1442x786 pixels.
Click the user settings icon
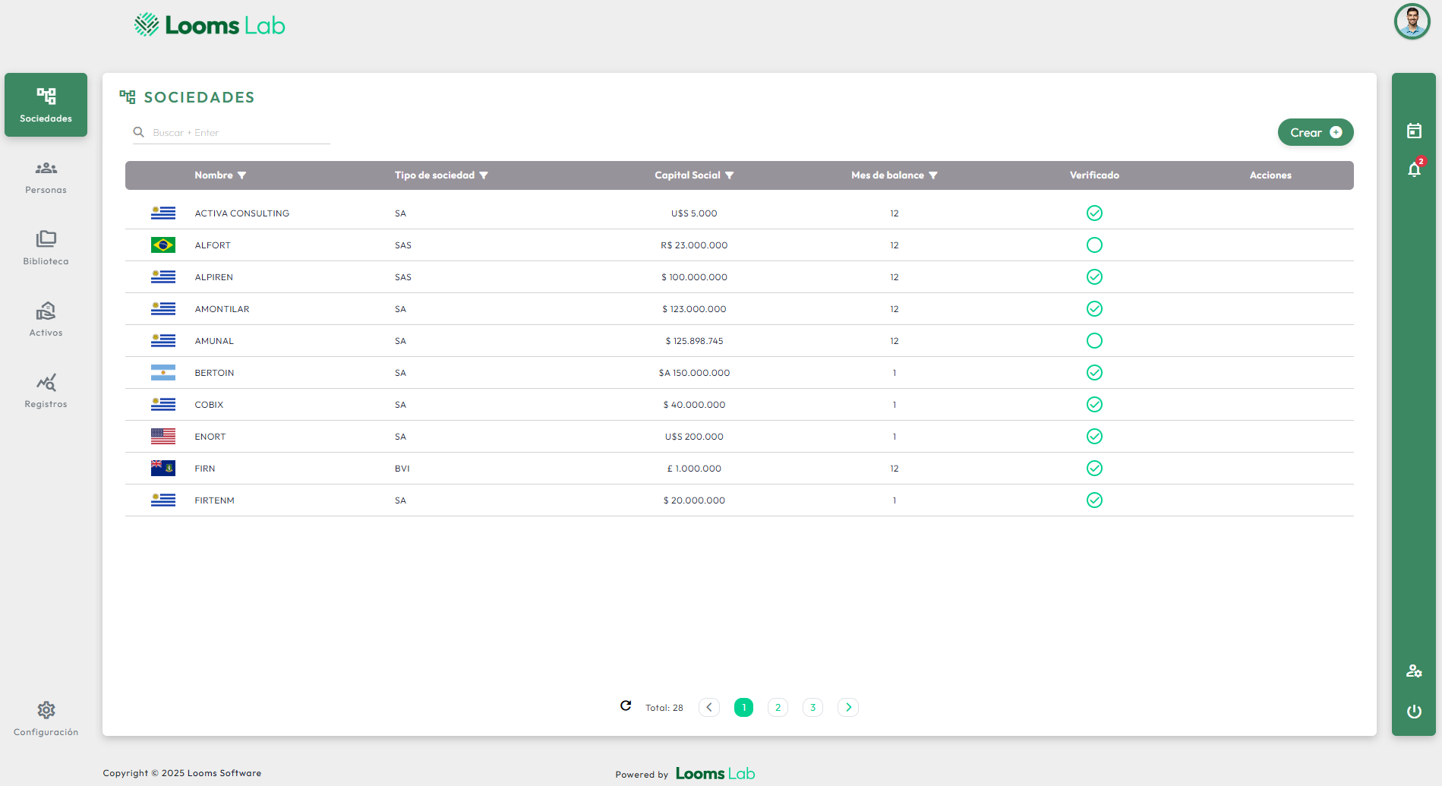click(1414, 671)
